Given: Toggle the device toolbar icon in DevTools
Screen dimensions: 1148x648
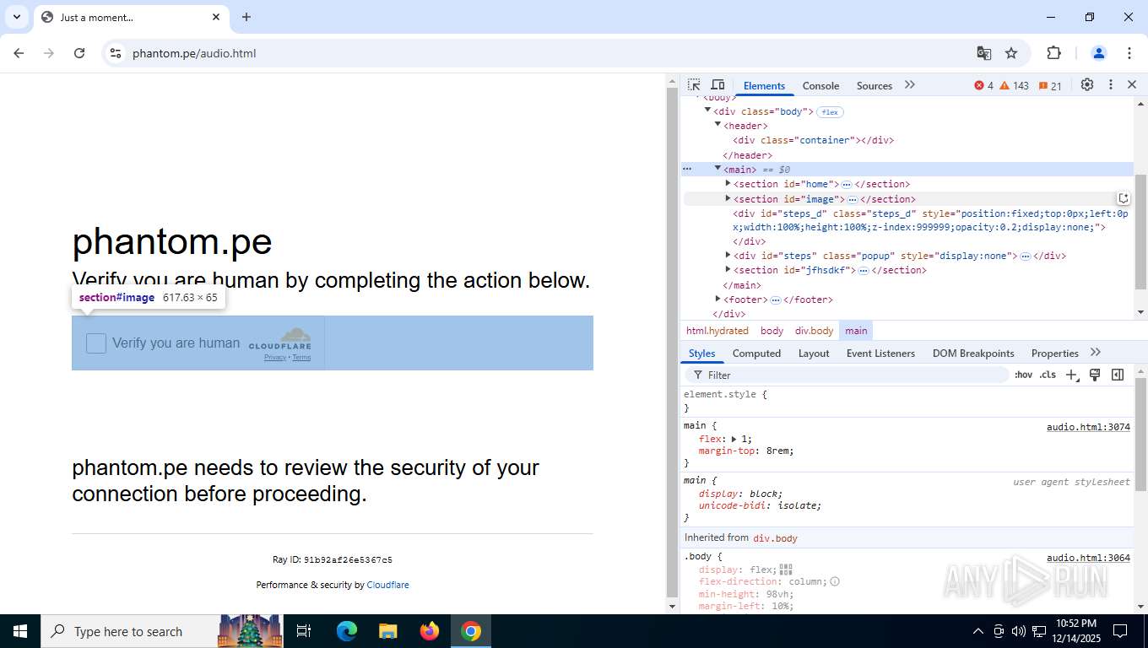Looking at the screenshot, I should [717, 85].
